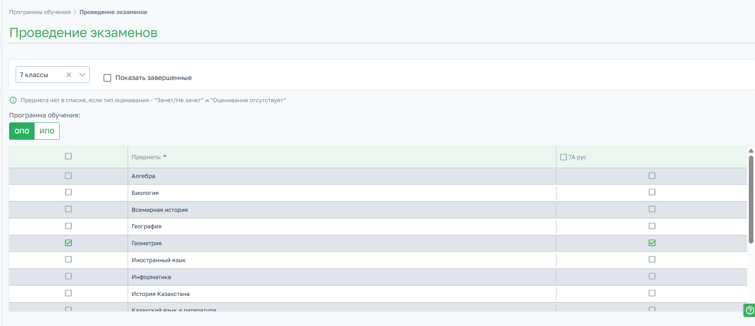Select the Геометрия subject cell
The height and width of the screenshot is (326, 755).
coord(342,243)
